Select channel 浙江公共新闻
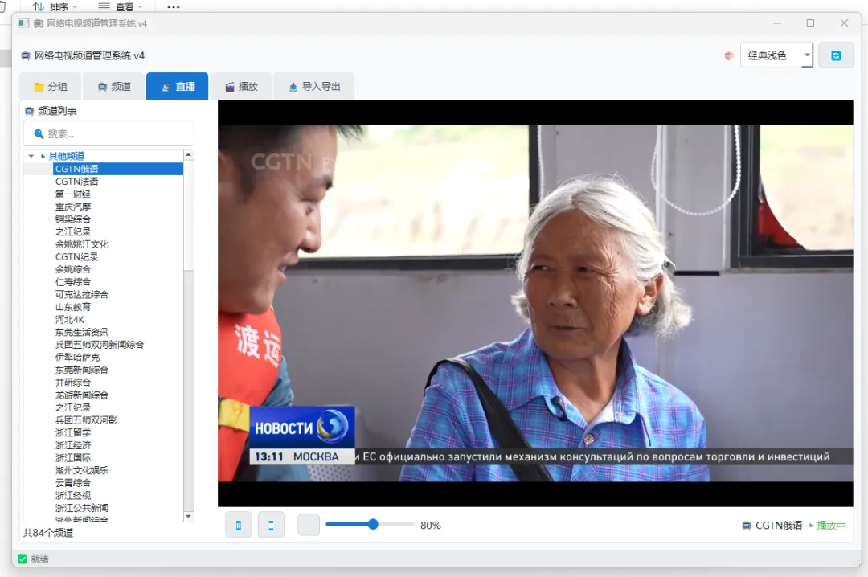 click(81, 508)
